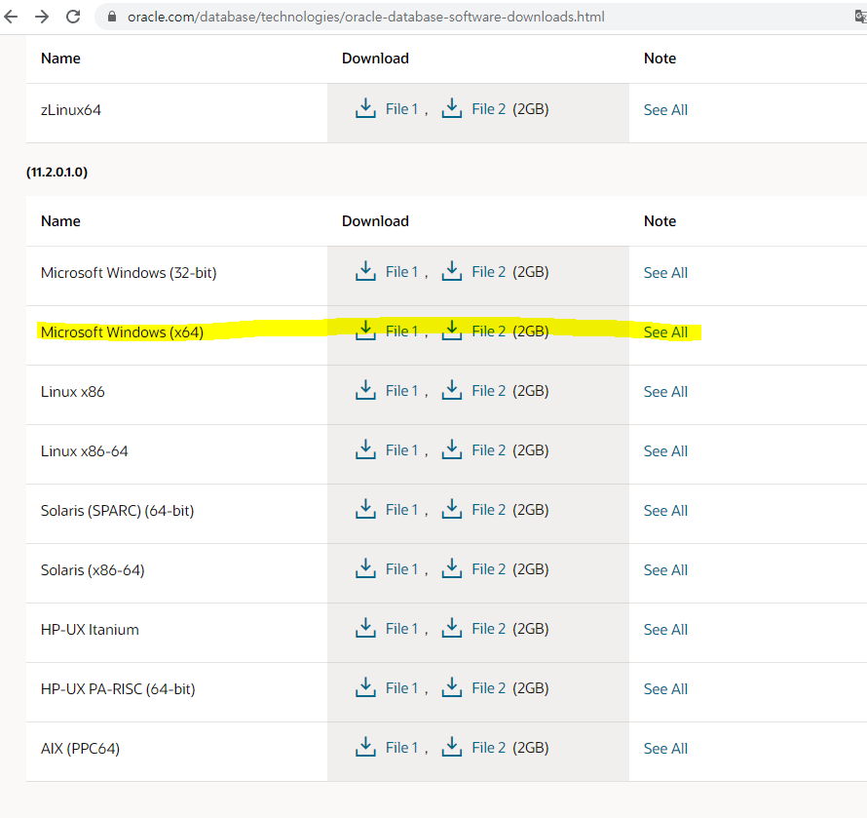
Task: Open See All for Solaris (x86-64)
Action: pos(665,570)
